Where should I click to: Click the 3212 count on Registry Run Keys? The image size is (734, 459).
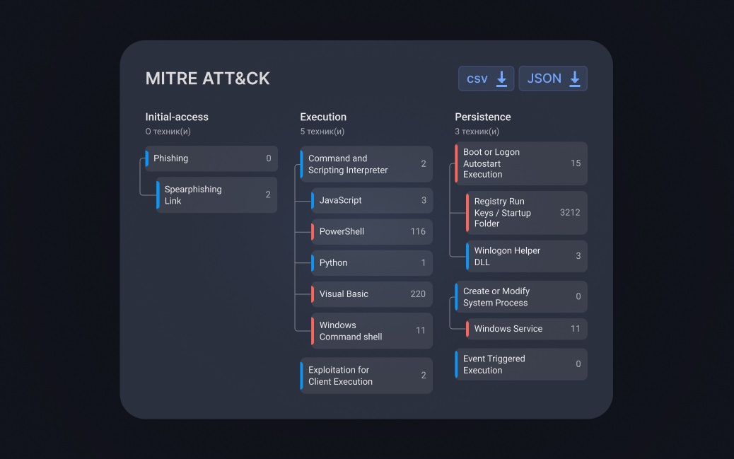point(570,213)
